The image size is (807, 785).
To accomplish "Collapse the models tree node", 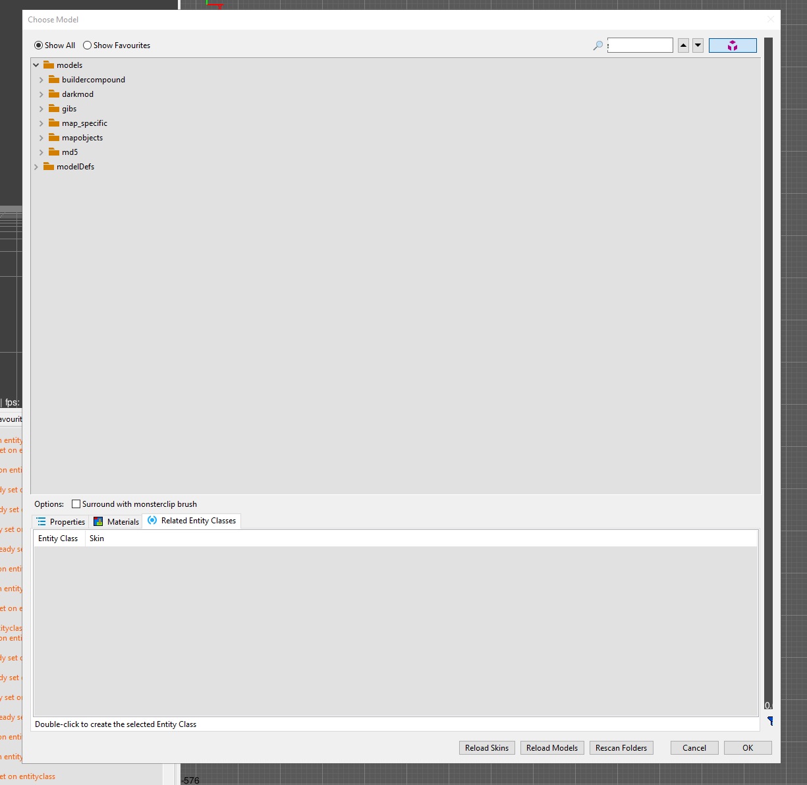I will pyautogui.click(x=36, y=65).
